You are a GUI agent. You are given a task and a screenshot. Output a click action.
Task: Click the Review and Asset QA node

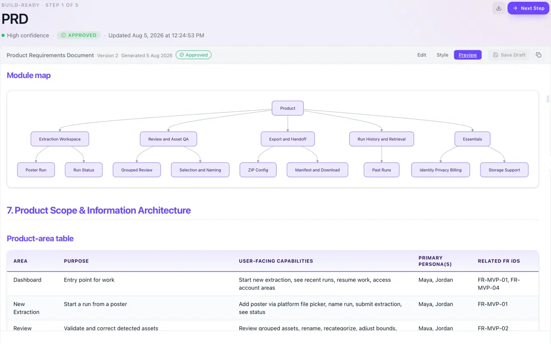(168, 139)
